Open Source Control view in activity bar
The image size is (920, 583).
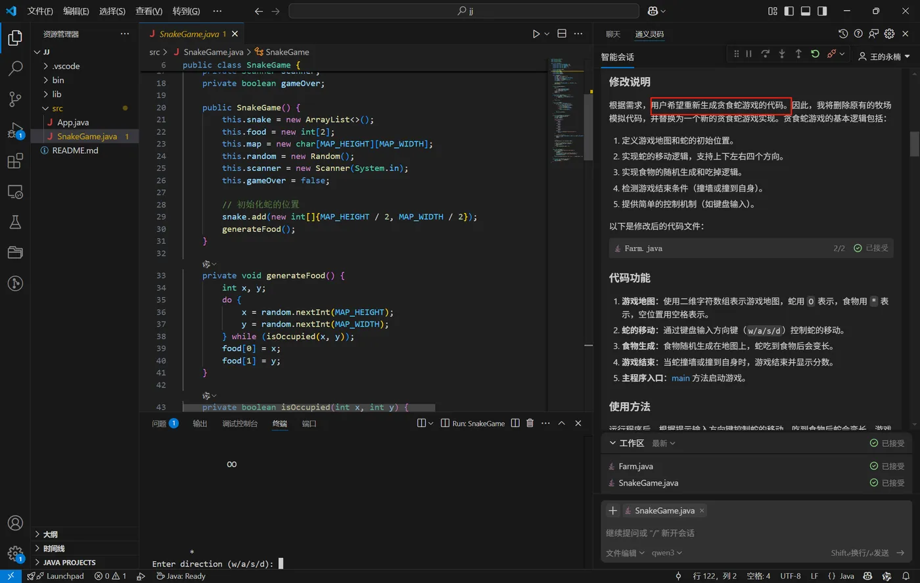click(x=15, y=99)
